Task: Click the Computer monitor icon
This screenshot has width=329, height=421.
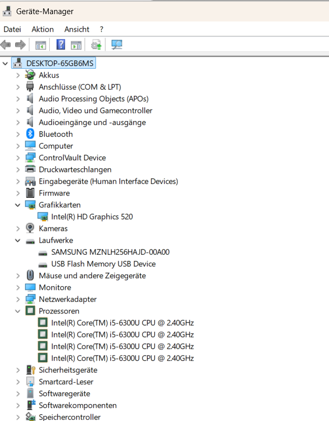Action: [30, 146]
